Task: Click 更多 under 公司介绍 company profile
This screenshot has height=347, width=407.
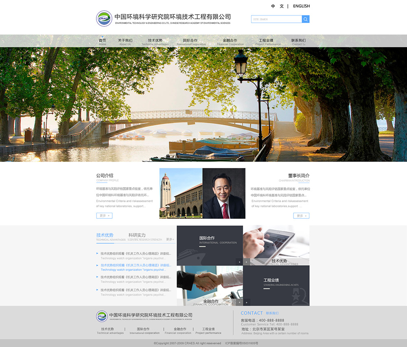Action: pyautogui.click(x=104, y=216)
